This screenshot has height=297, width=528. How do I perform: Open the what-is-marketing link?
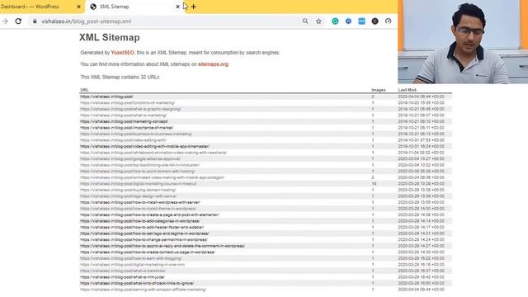pos(123,115)
